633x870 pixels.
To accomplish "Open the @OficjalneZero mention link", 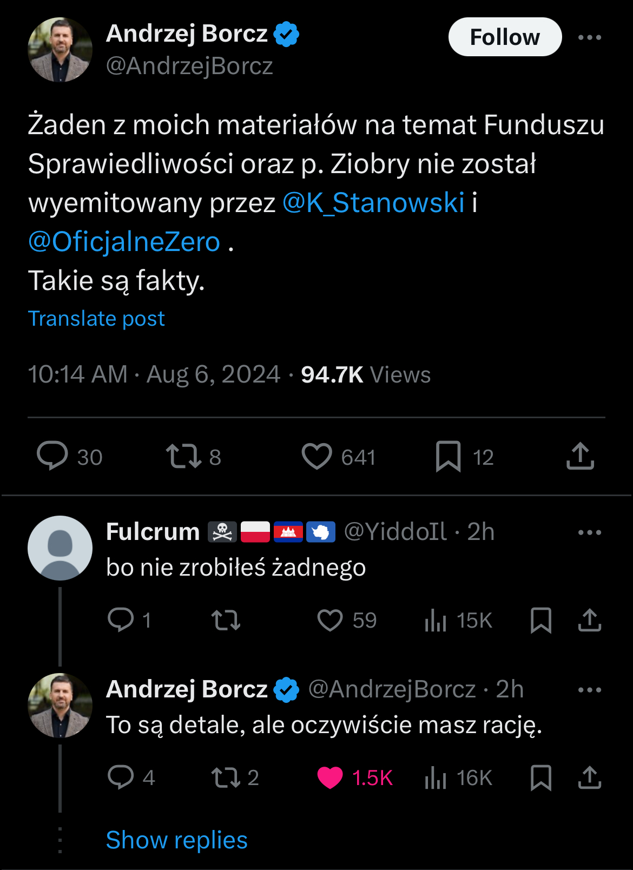I will 124,242.
